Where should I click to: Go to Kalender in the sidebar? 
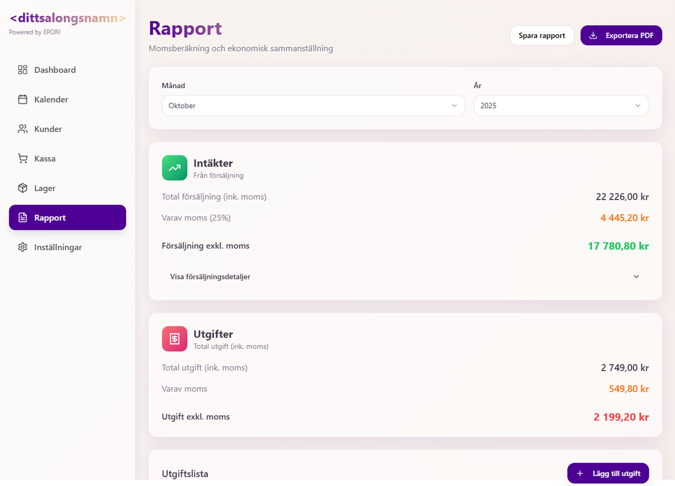pos(51,99)
